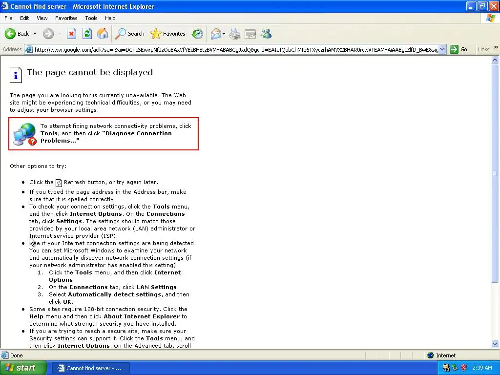Restore down the Internet Explorer window

tap(482, 6)
